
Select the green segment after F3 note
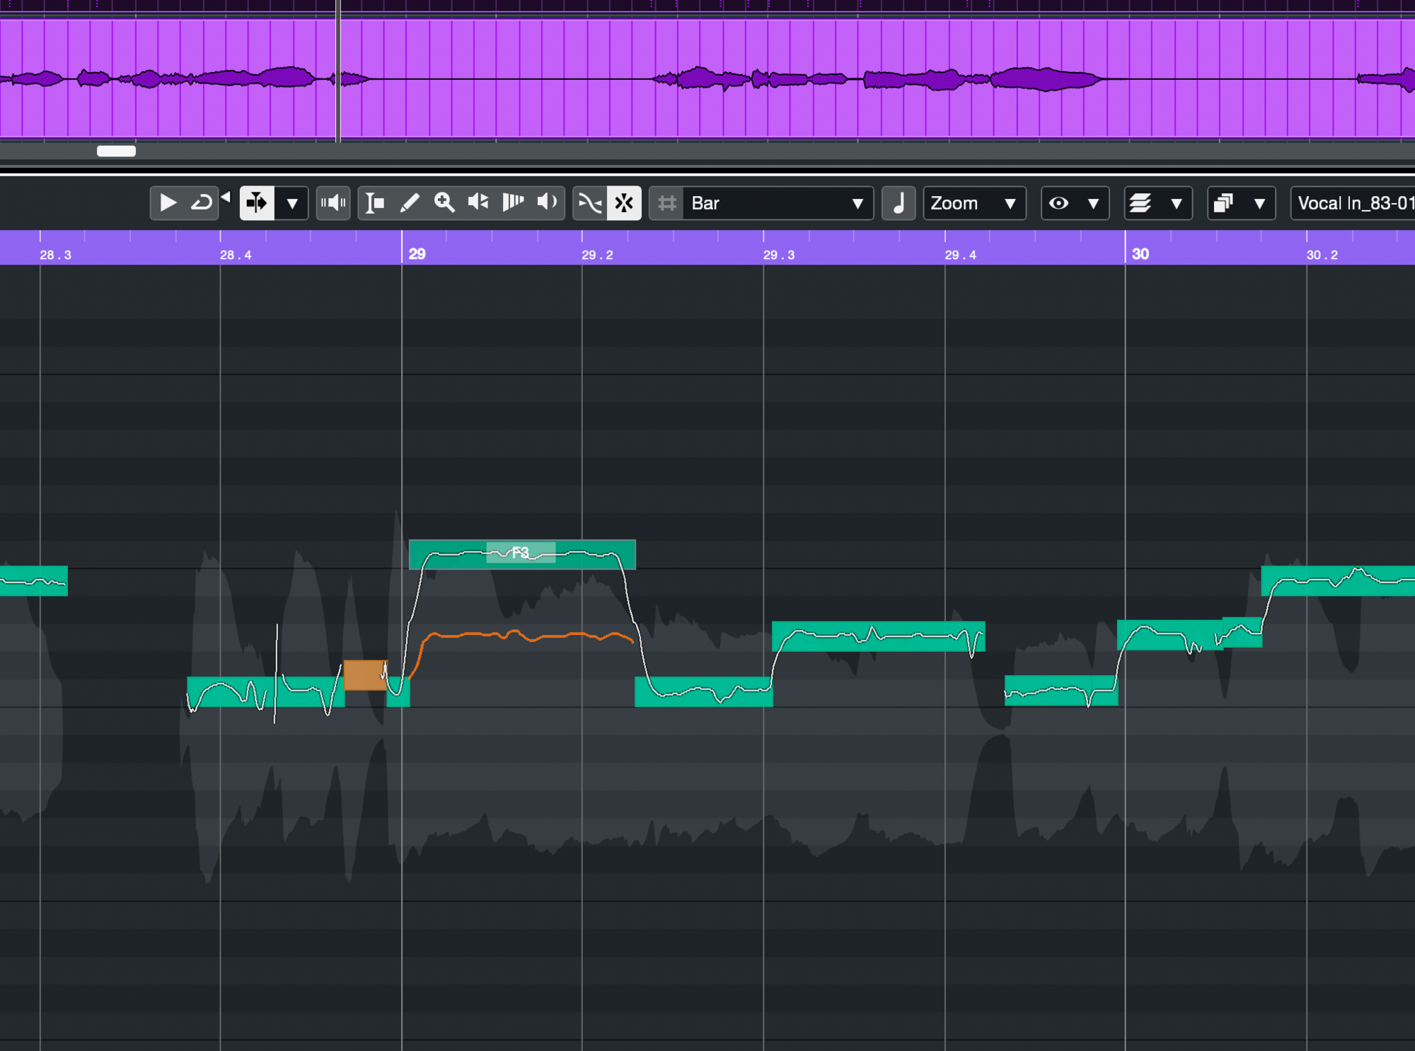tap(704, 692)
